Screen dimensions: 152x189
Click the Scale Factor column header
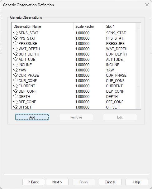tap(89, 27)
